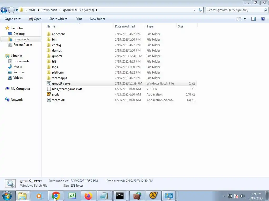
Task: Click the search magnifier icon
Action: 265,10
